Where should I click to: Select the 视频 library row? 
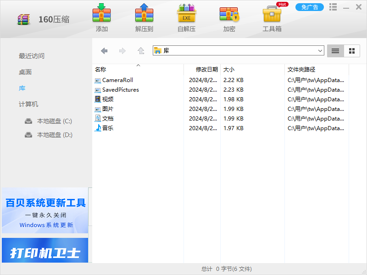(221, 99)
